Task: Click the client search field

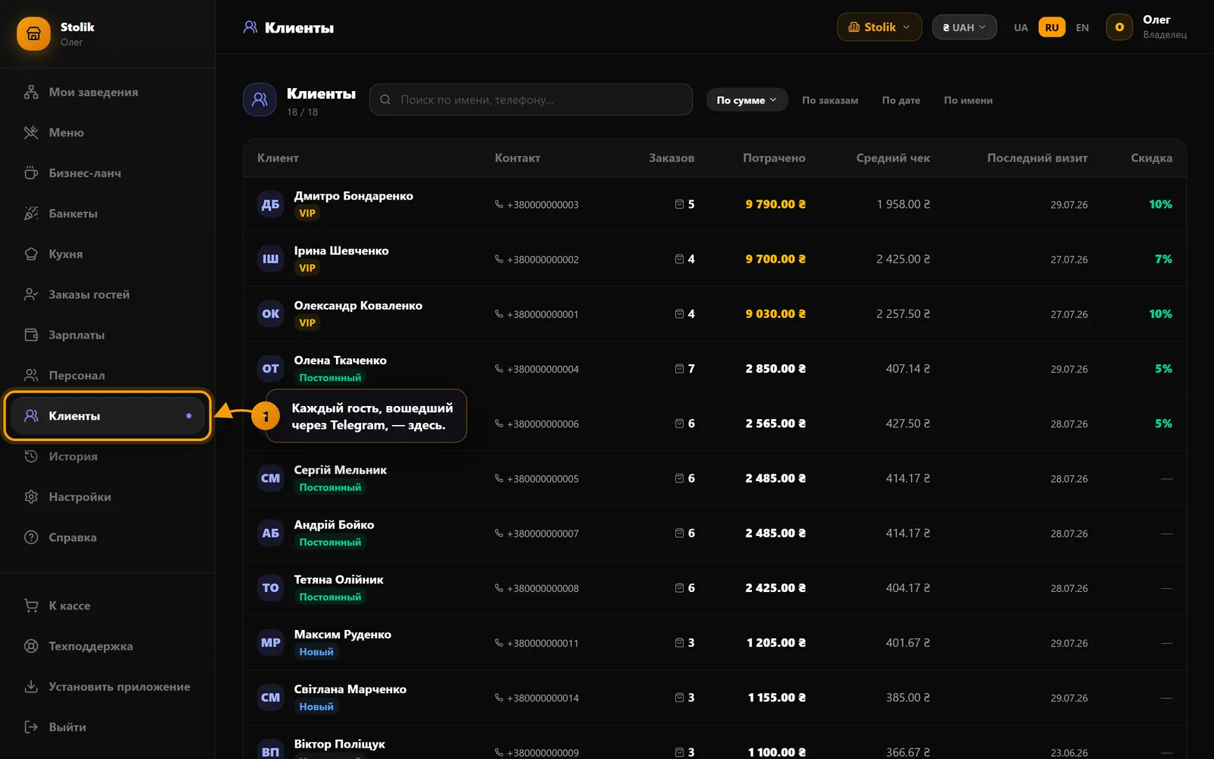Action: click(x=530, y=99)
